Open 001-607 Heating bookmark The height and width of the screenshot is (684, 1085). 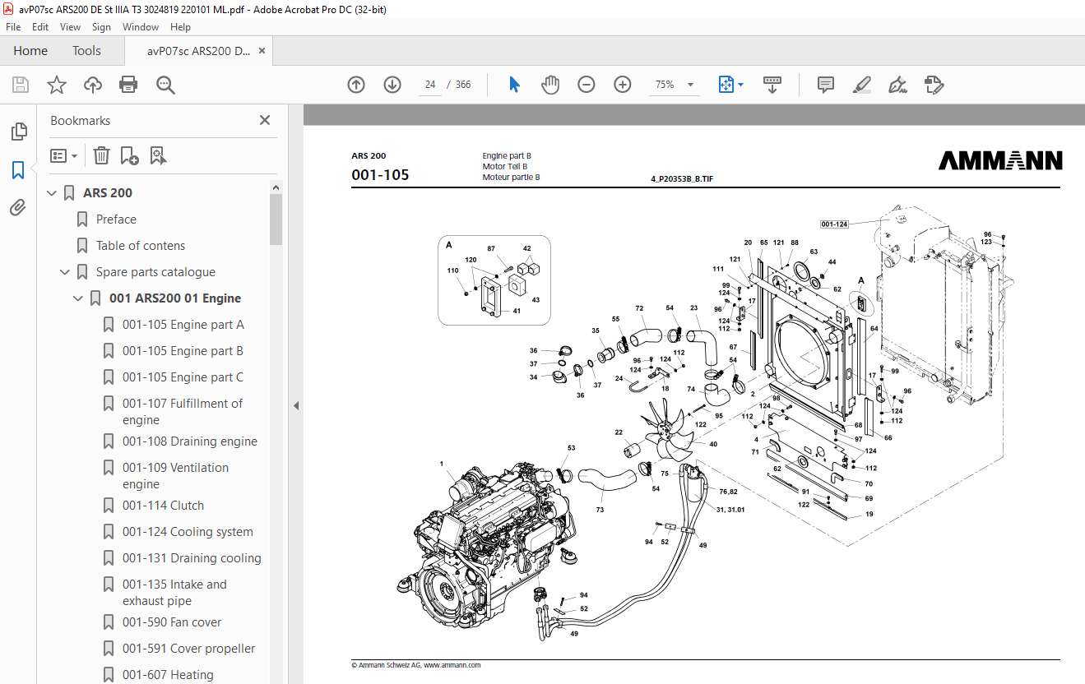click(168, 675)
